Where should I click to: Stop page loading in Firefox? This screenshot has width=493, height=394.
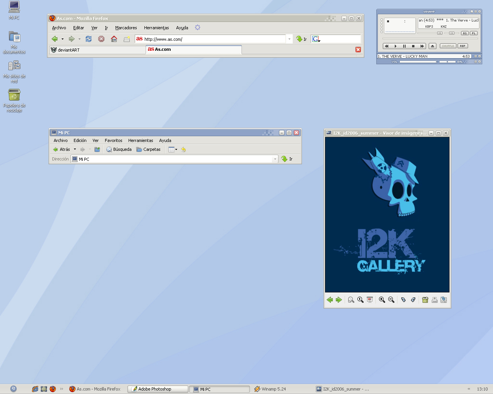(x=101, y=39)
